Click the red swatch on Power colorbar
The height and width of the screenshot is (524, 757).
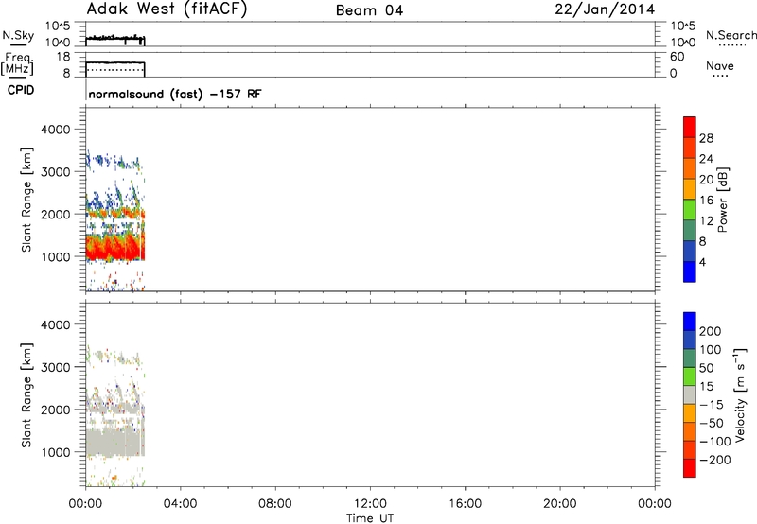690,127
